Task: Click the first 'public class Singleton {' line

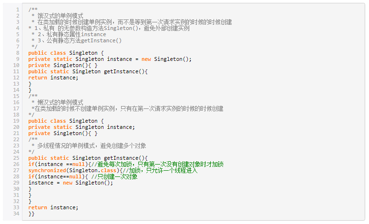Action: pos(66,53)
